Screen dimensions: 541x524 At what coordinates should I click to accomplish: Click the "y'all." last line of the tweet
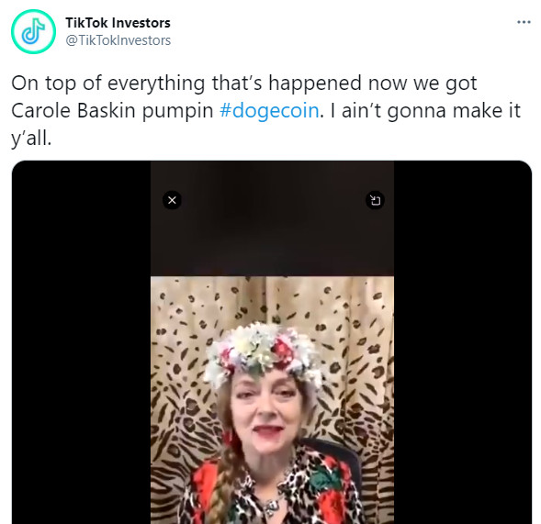coord(31,139)
